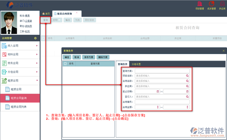Click 查询方案 column header in dialog list
Viewport: 227px width, 140px height.
tap(95, 64)
